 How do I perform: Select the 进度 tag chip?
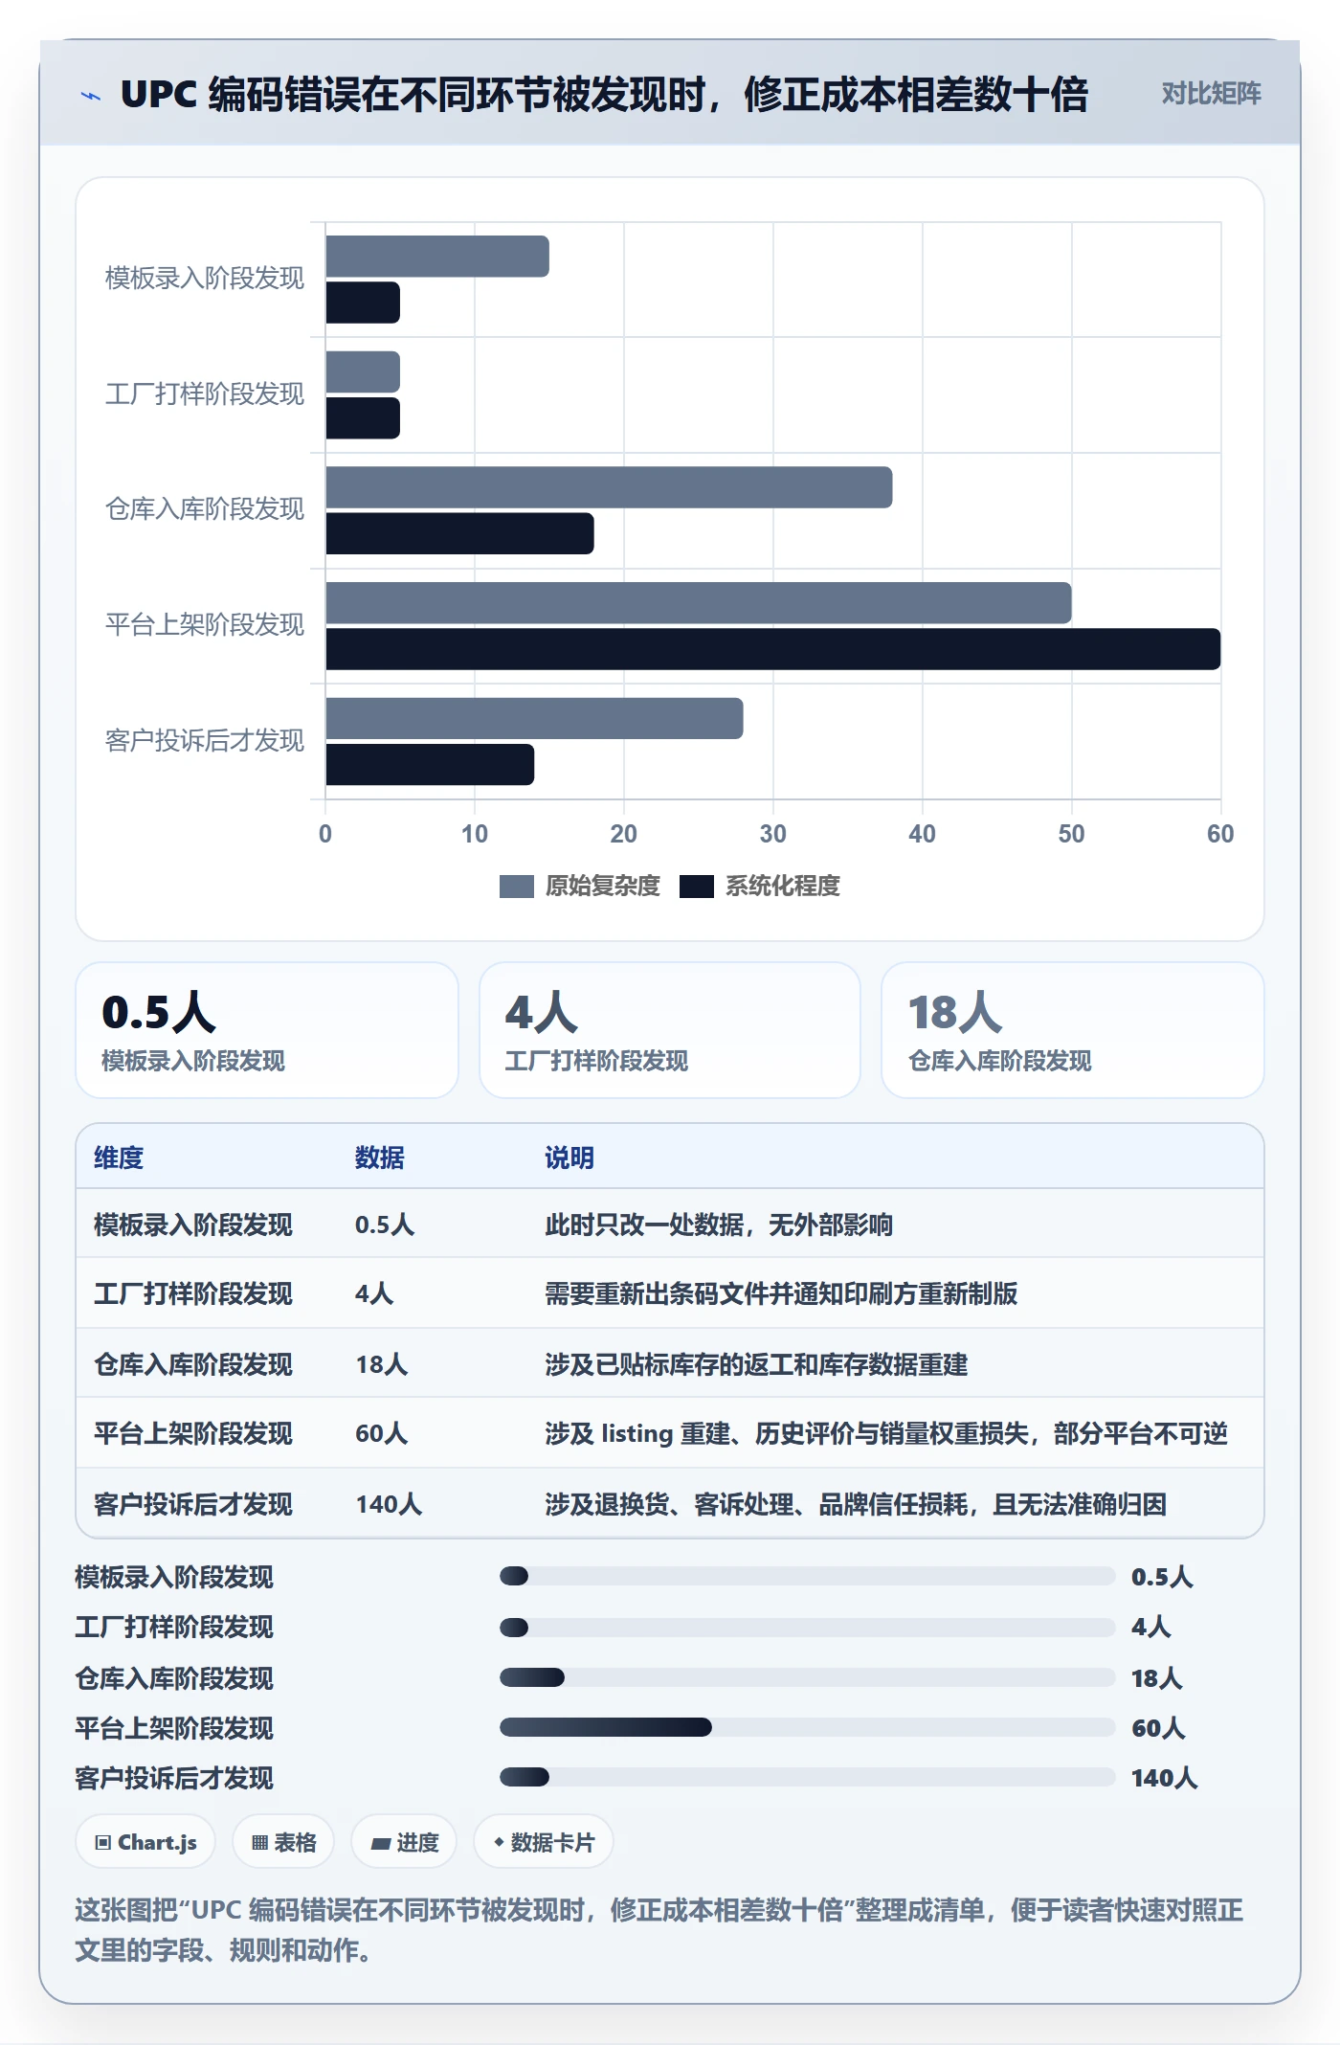tap(404, 1842)
